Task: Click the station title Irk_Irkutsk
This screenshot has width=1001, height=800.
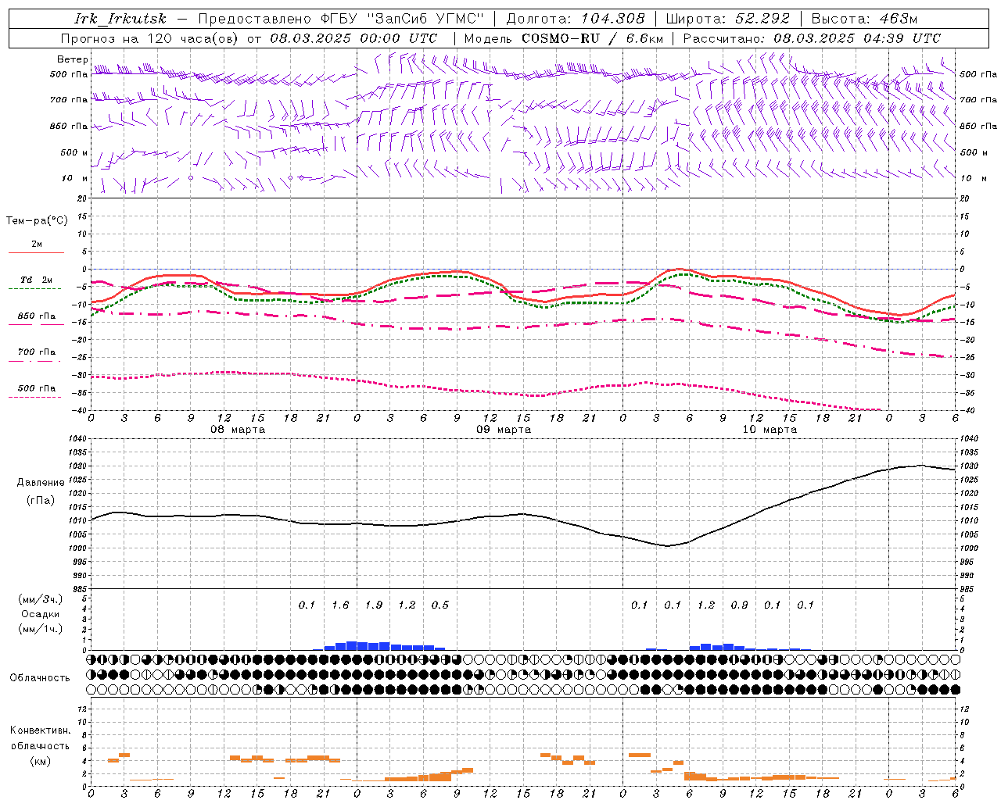Action: click(120, 19)
